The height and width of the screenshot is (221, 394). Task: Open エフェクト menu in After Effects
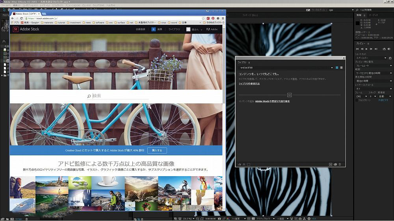[58, 5]
